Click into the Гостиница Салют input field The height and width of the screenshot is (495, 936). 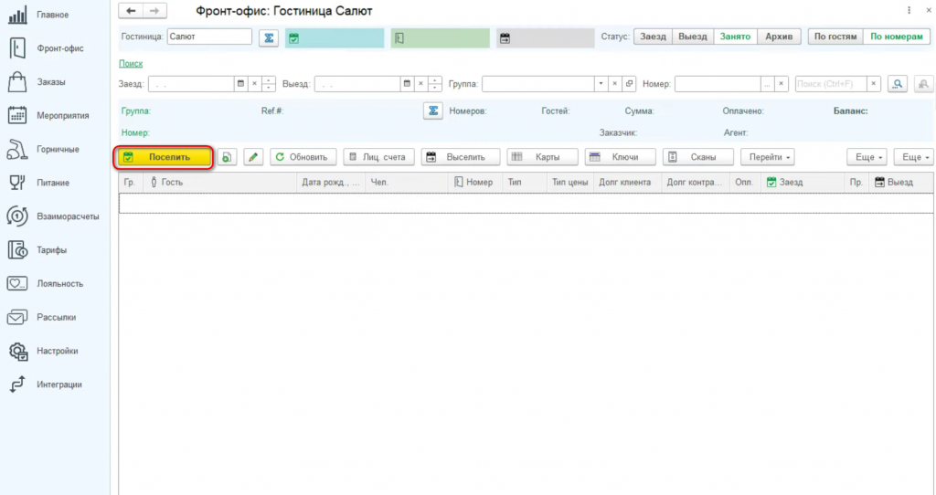tap(209, 37)
